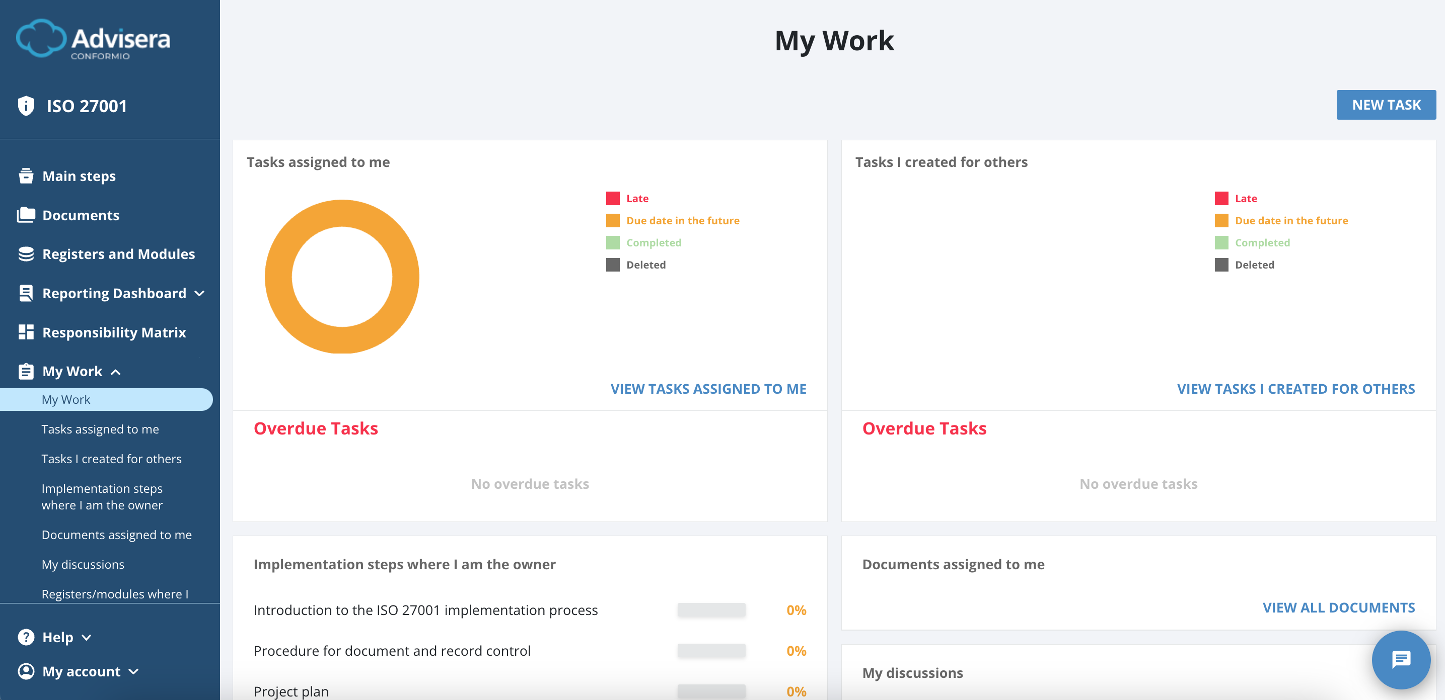The width and height of the screenshot is (1445, 700).
Task: Select the Responsibility Matrix grid icon
Action: coord(25,332)
